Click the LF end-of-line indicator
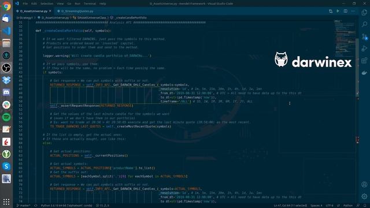This screenshot has width=370, height=208. pyautogui.click(x=338, y=206)
